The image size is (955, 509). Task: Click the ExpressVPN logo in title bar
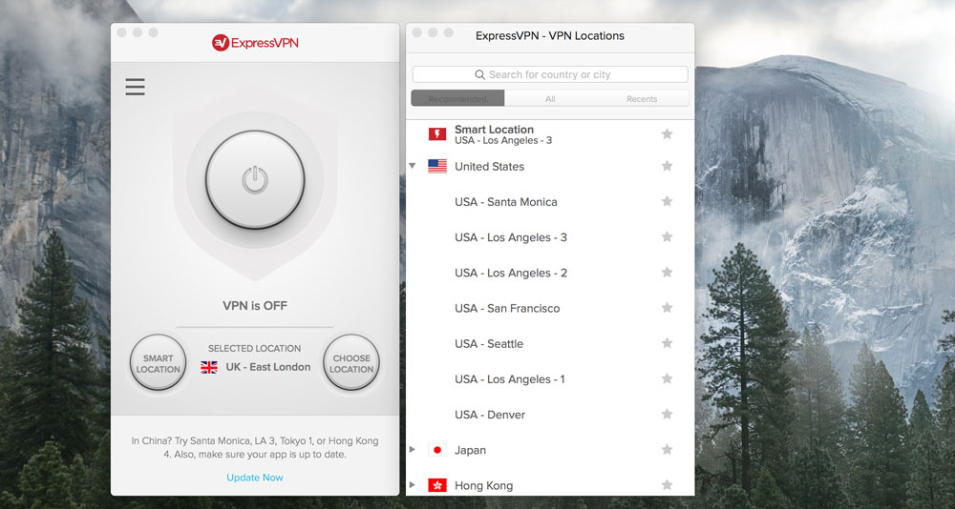255,43
